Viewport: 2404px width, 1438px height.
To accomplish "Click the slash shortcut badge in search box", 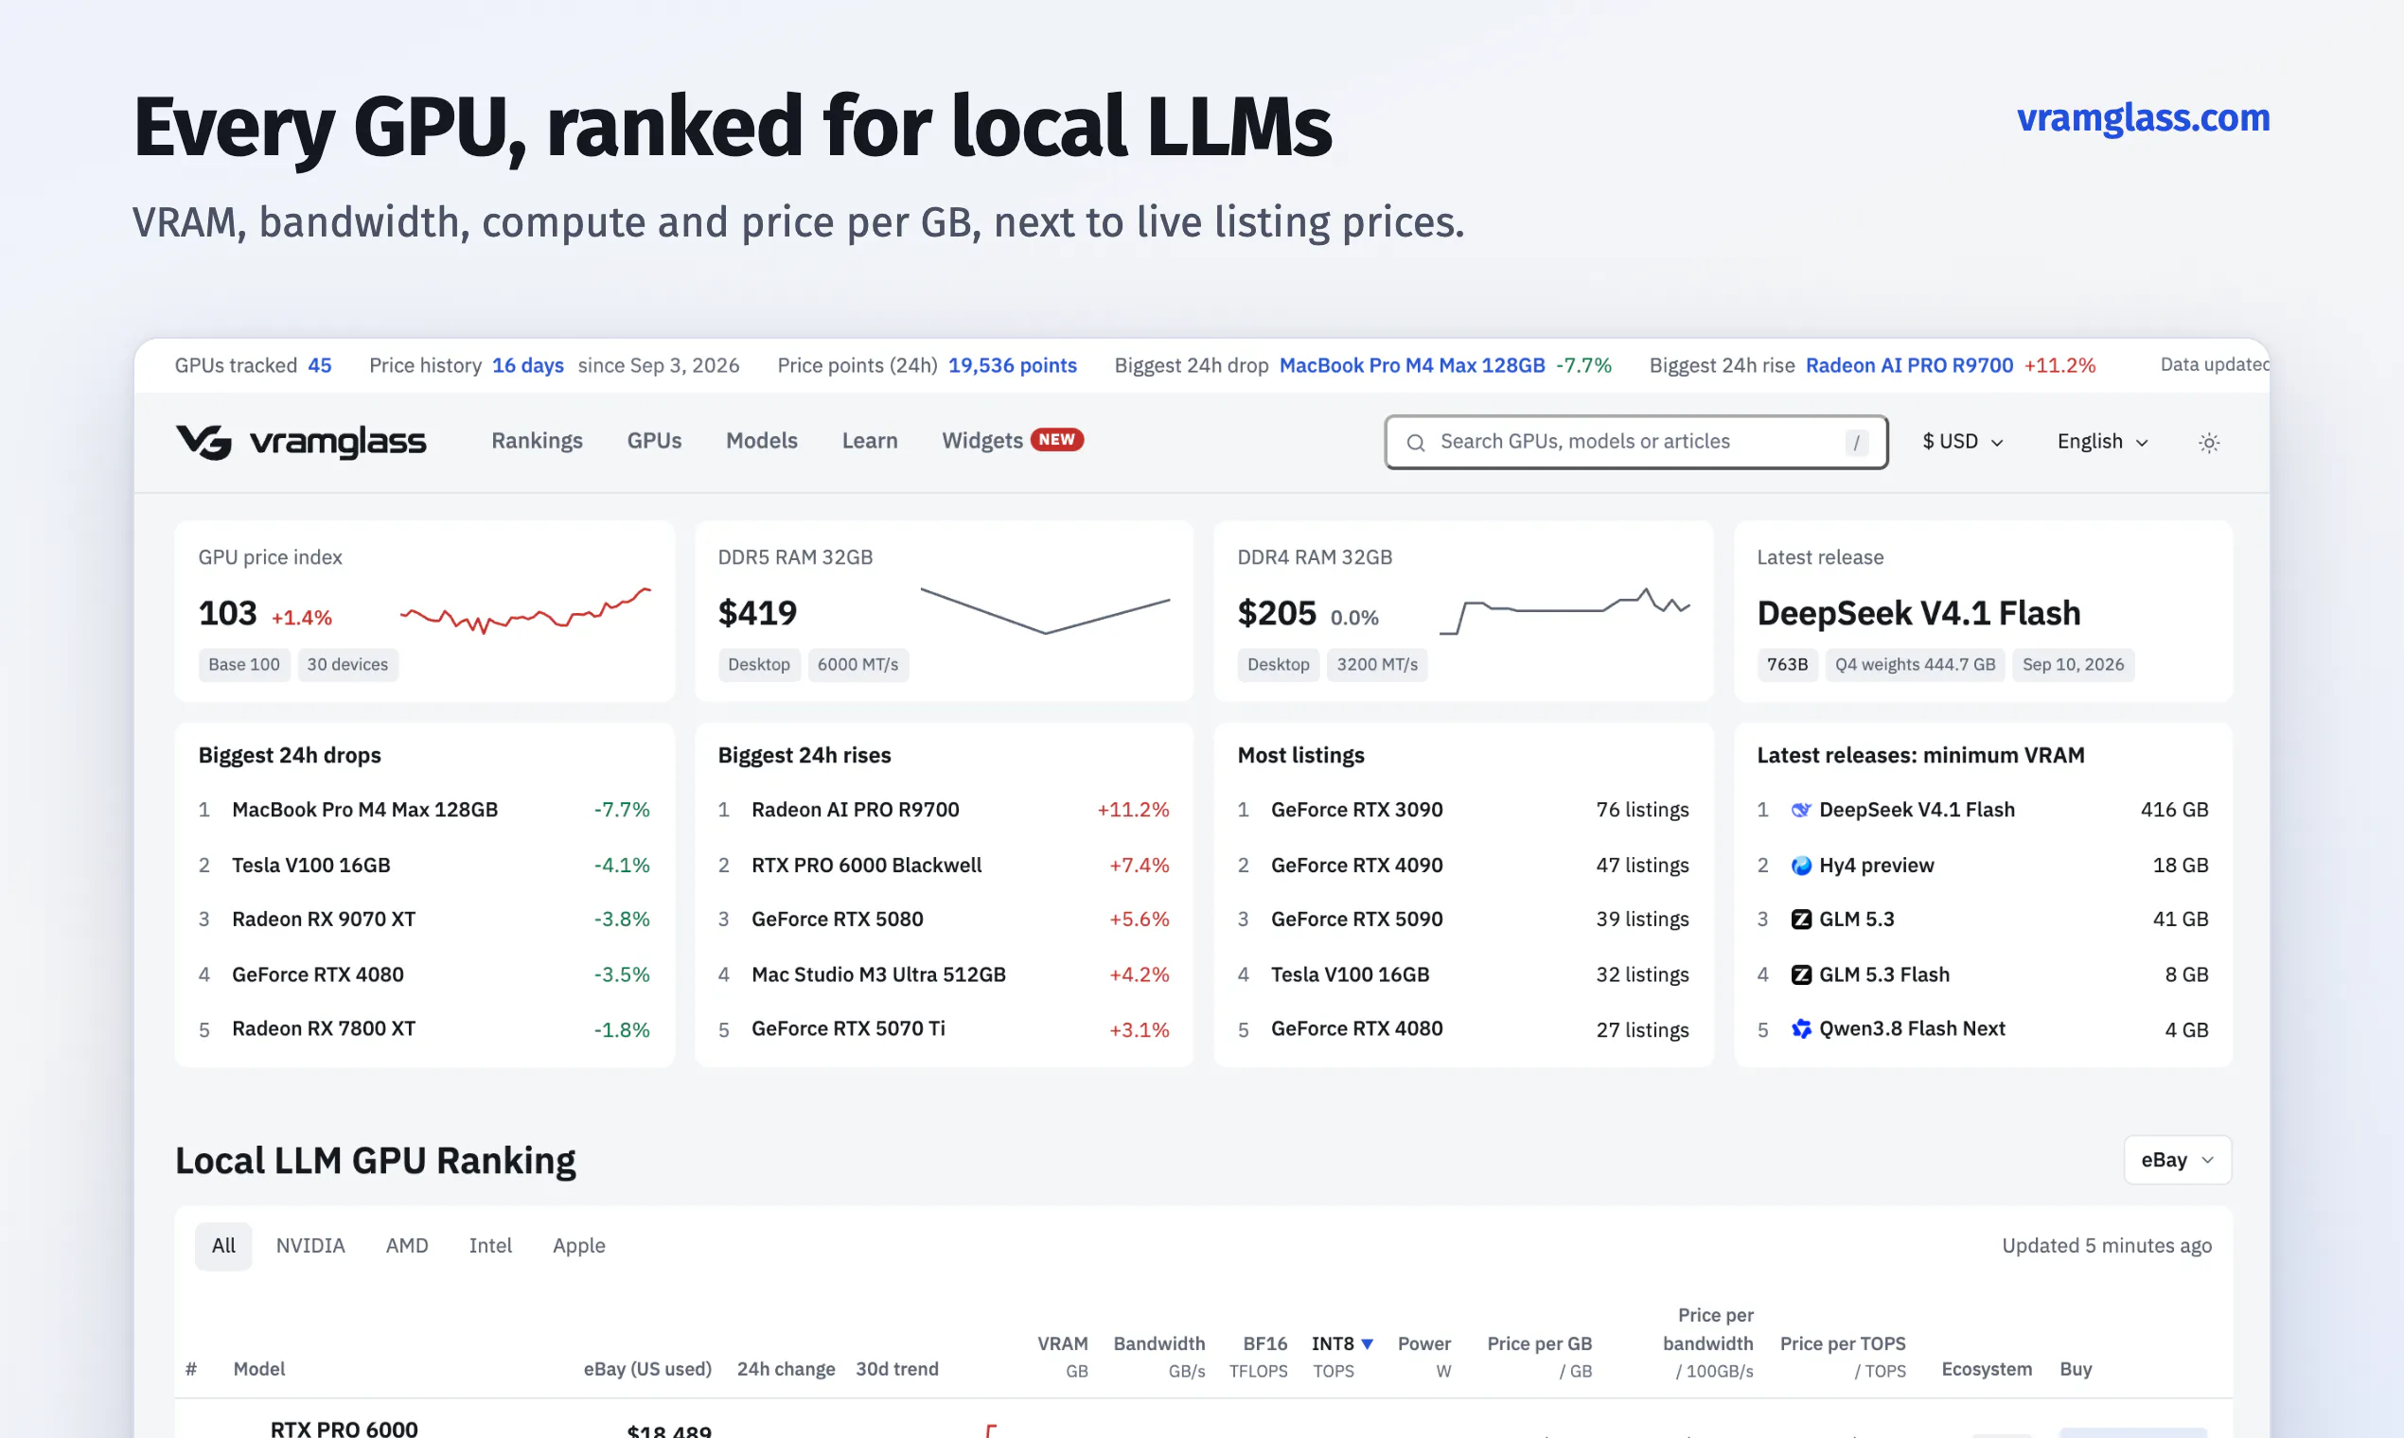I will (1855, 443).
